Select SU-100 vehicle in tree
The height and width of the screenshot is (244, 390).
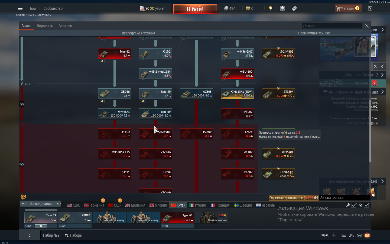[237, 73]
